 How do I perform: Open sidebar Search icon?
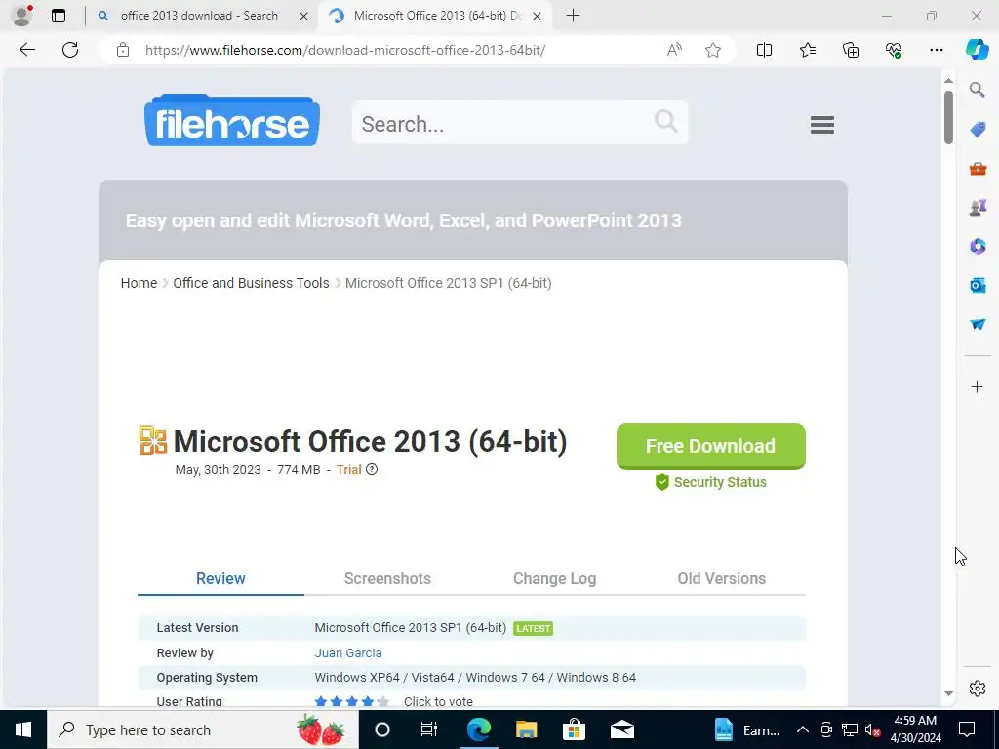click(978, 90)
